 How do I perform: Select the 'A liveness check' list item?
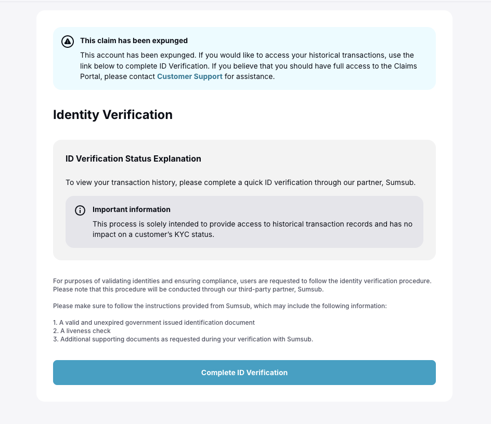(x=82, y=331)
